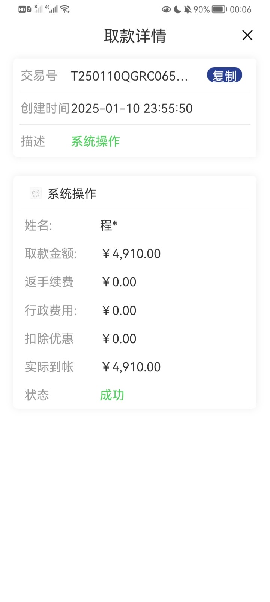Tap the green 成功 status text

pos(112,395)
